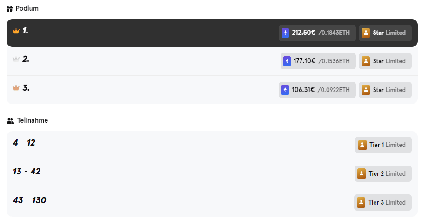Image resolution: width=422 pixels, height=219 pixels.
Task: Select the 43 - 130 rank range row
Action: click(x=212, y=202)
